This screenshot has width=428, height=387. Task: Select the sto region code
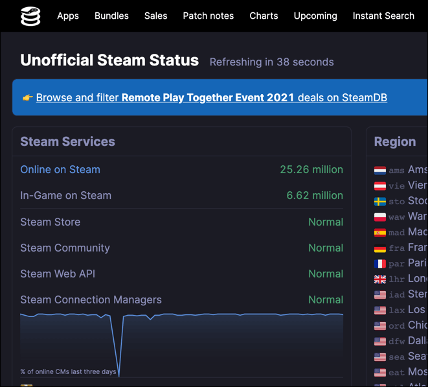397,202
